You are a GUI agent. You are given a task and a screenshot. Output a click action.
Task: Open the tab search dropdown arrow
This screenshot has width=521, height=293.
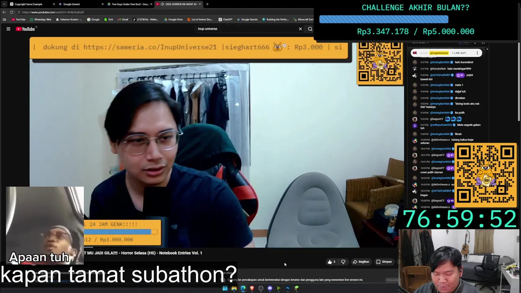tap(4, 4)
